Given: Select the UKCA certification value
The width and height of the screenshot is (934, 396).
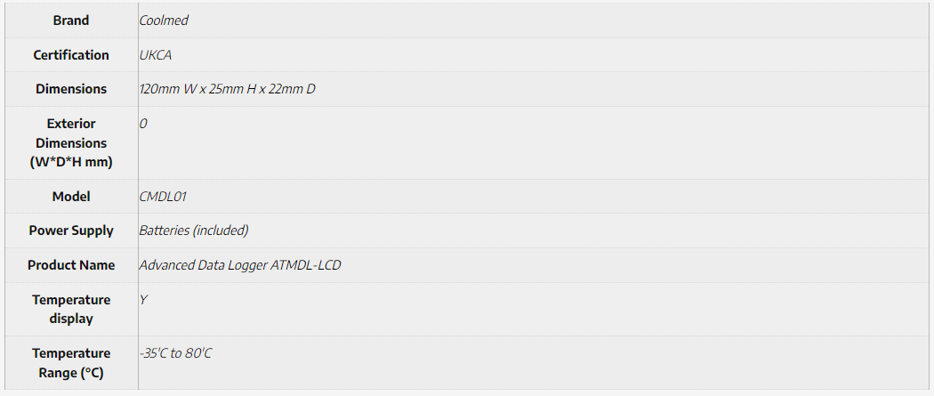Looking at the screenshot, I should pyautogui.click(x=156, y=55).
